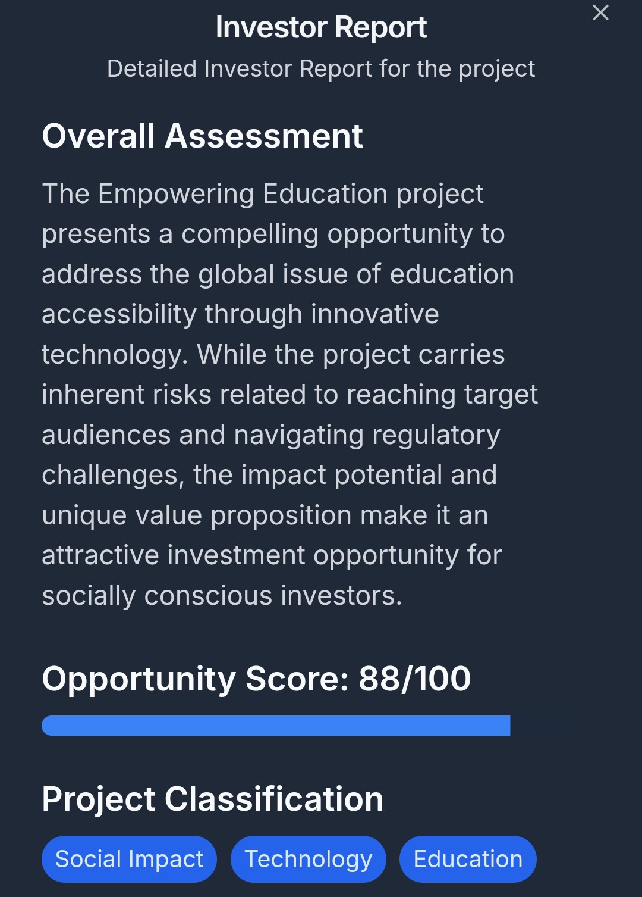Select the Social Impact classification tag
Screen dimensions: 642x897
coord(129,859)
